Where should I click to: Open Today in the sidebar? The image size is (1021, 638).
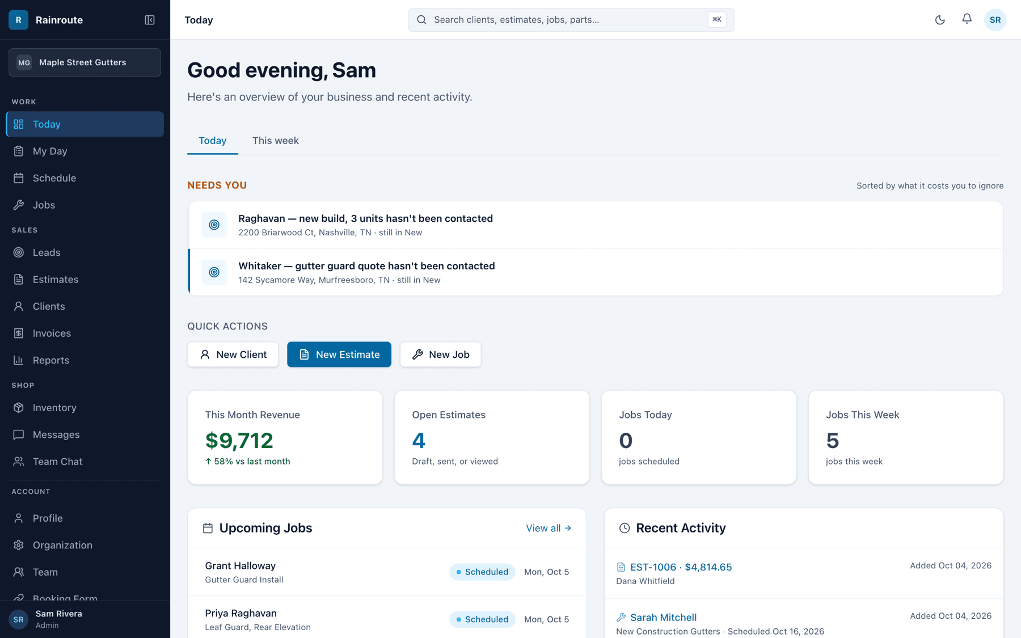(x=85, y=124)
